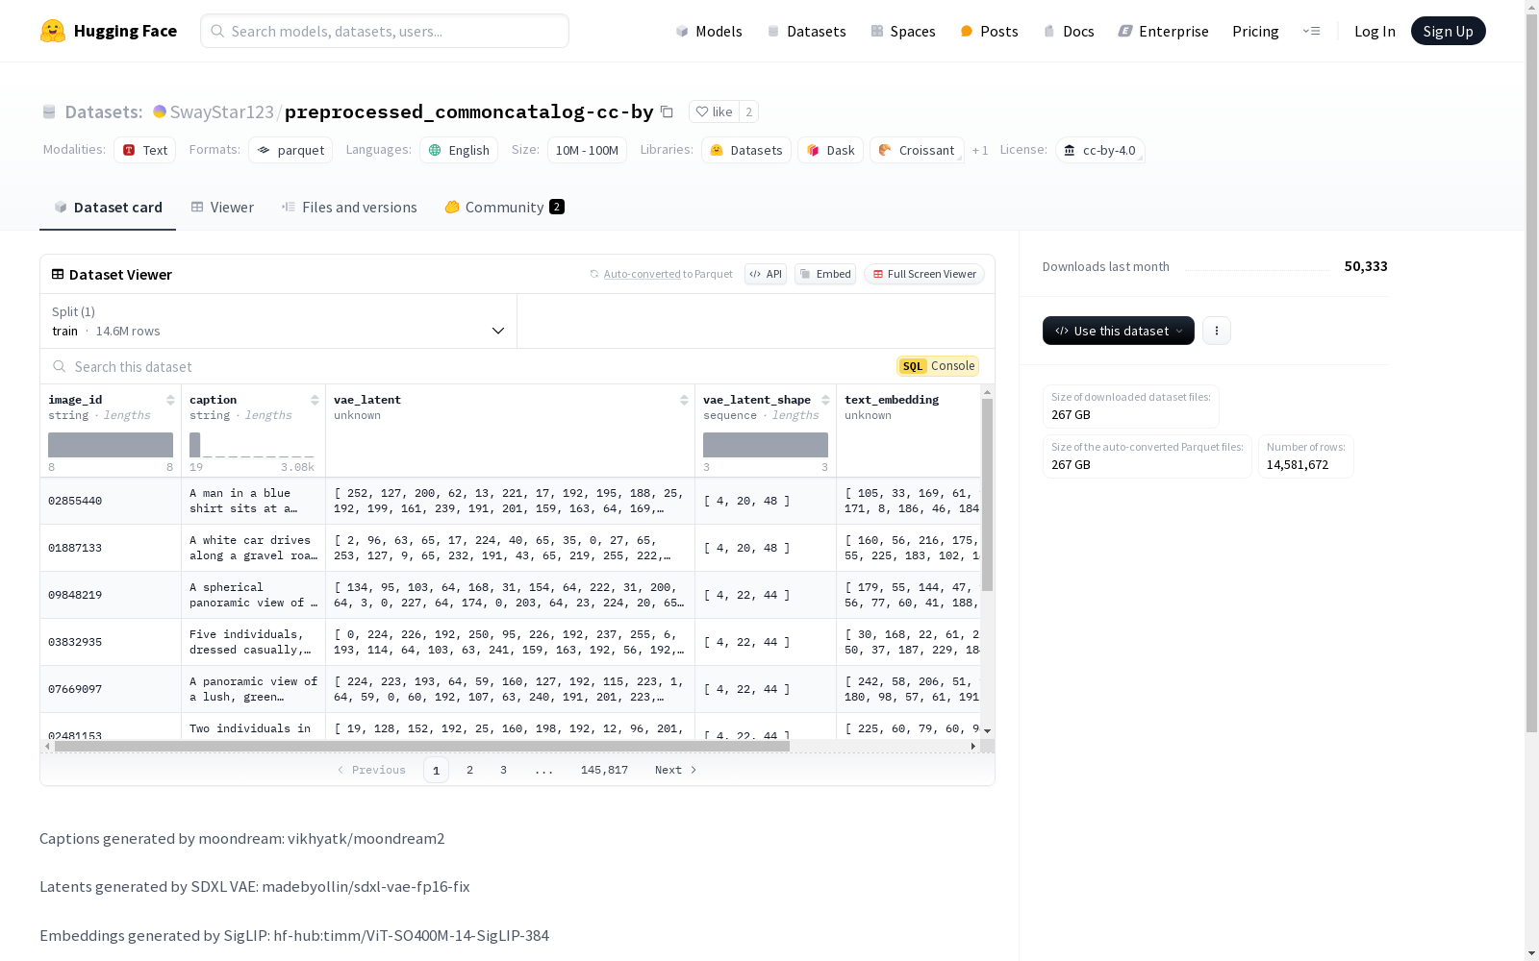Viewport: 1539px width, 961px height.
Task: Open the Enterprise menu item
Action: coord(1163,31)
